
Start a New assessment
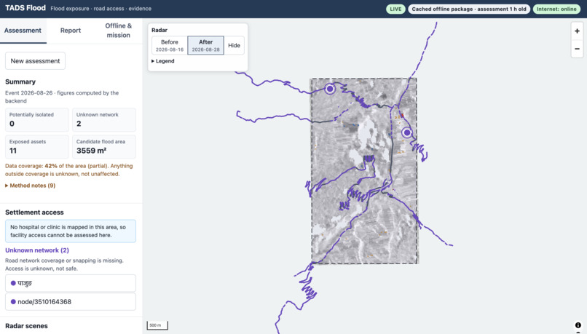coord(35,61)
